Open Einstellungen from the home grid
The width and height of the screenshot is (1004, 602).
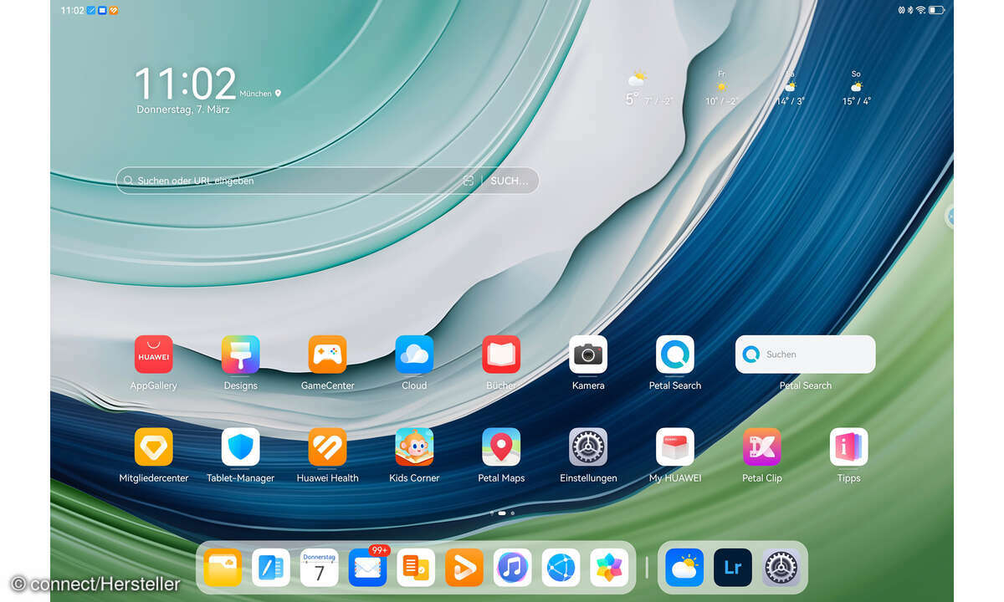click(x=588, y=447)
